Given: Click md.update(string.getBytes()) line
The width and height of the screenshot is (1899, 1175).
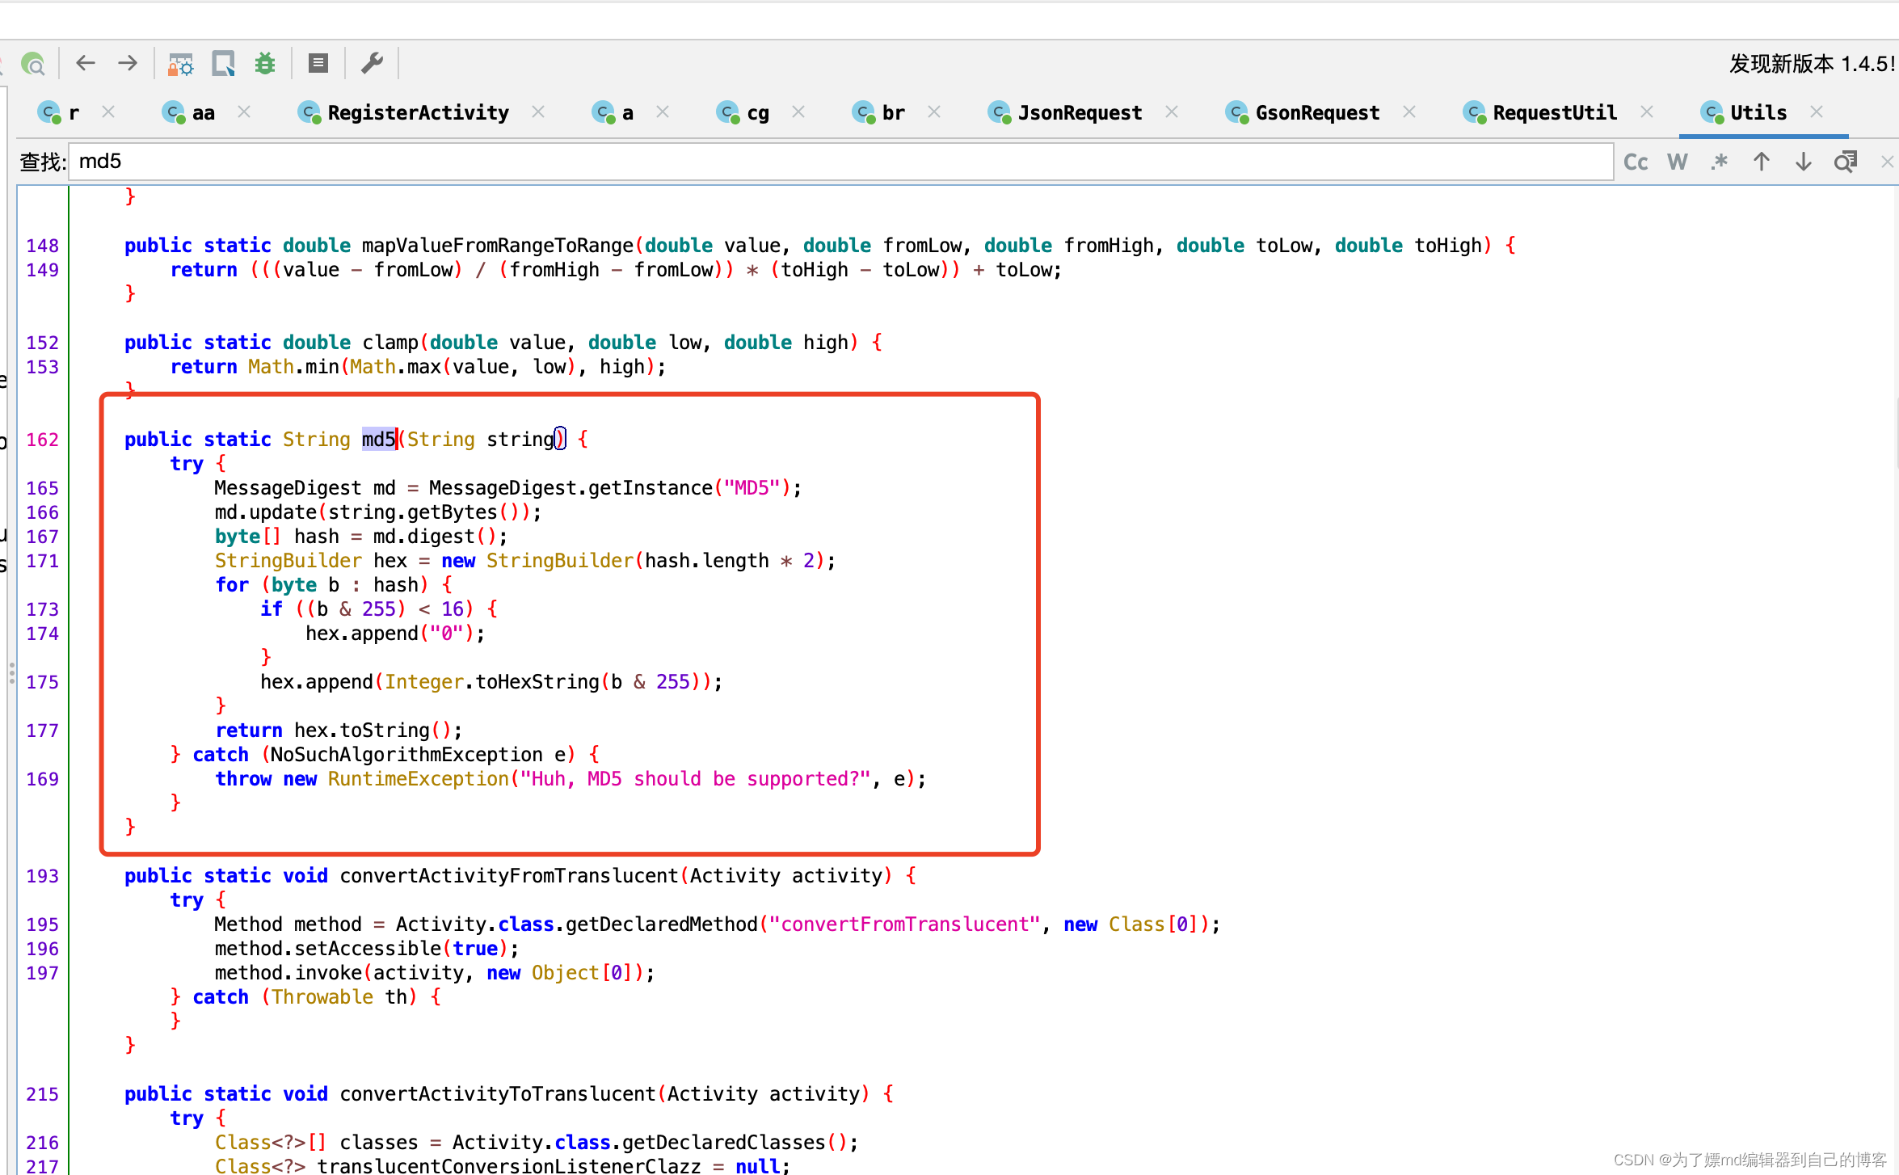Looking at the screenshot, I should (x=378, y=512).
